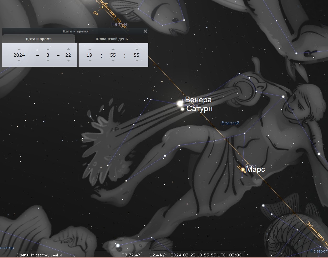328x258 pixels.
Task: Decrease the year with the down arrow below 2024
Action: click(x=19, y=61)
